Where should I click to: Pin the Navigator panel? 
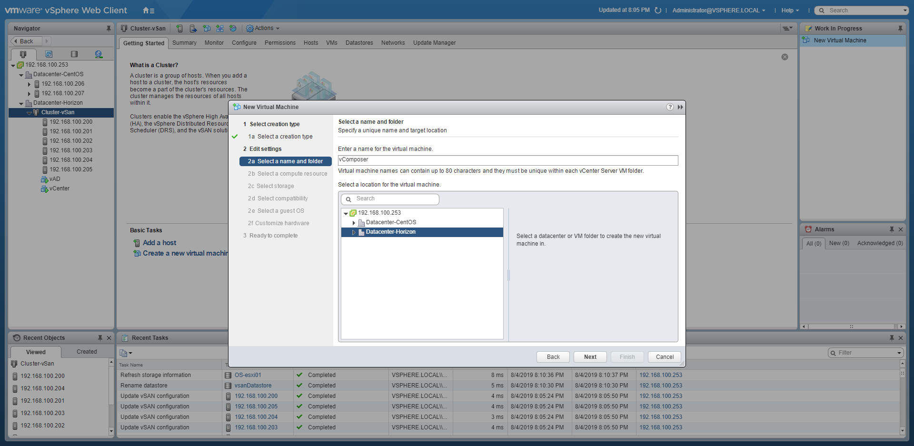point(109,29)
